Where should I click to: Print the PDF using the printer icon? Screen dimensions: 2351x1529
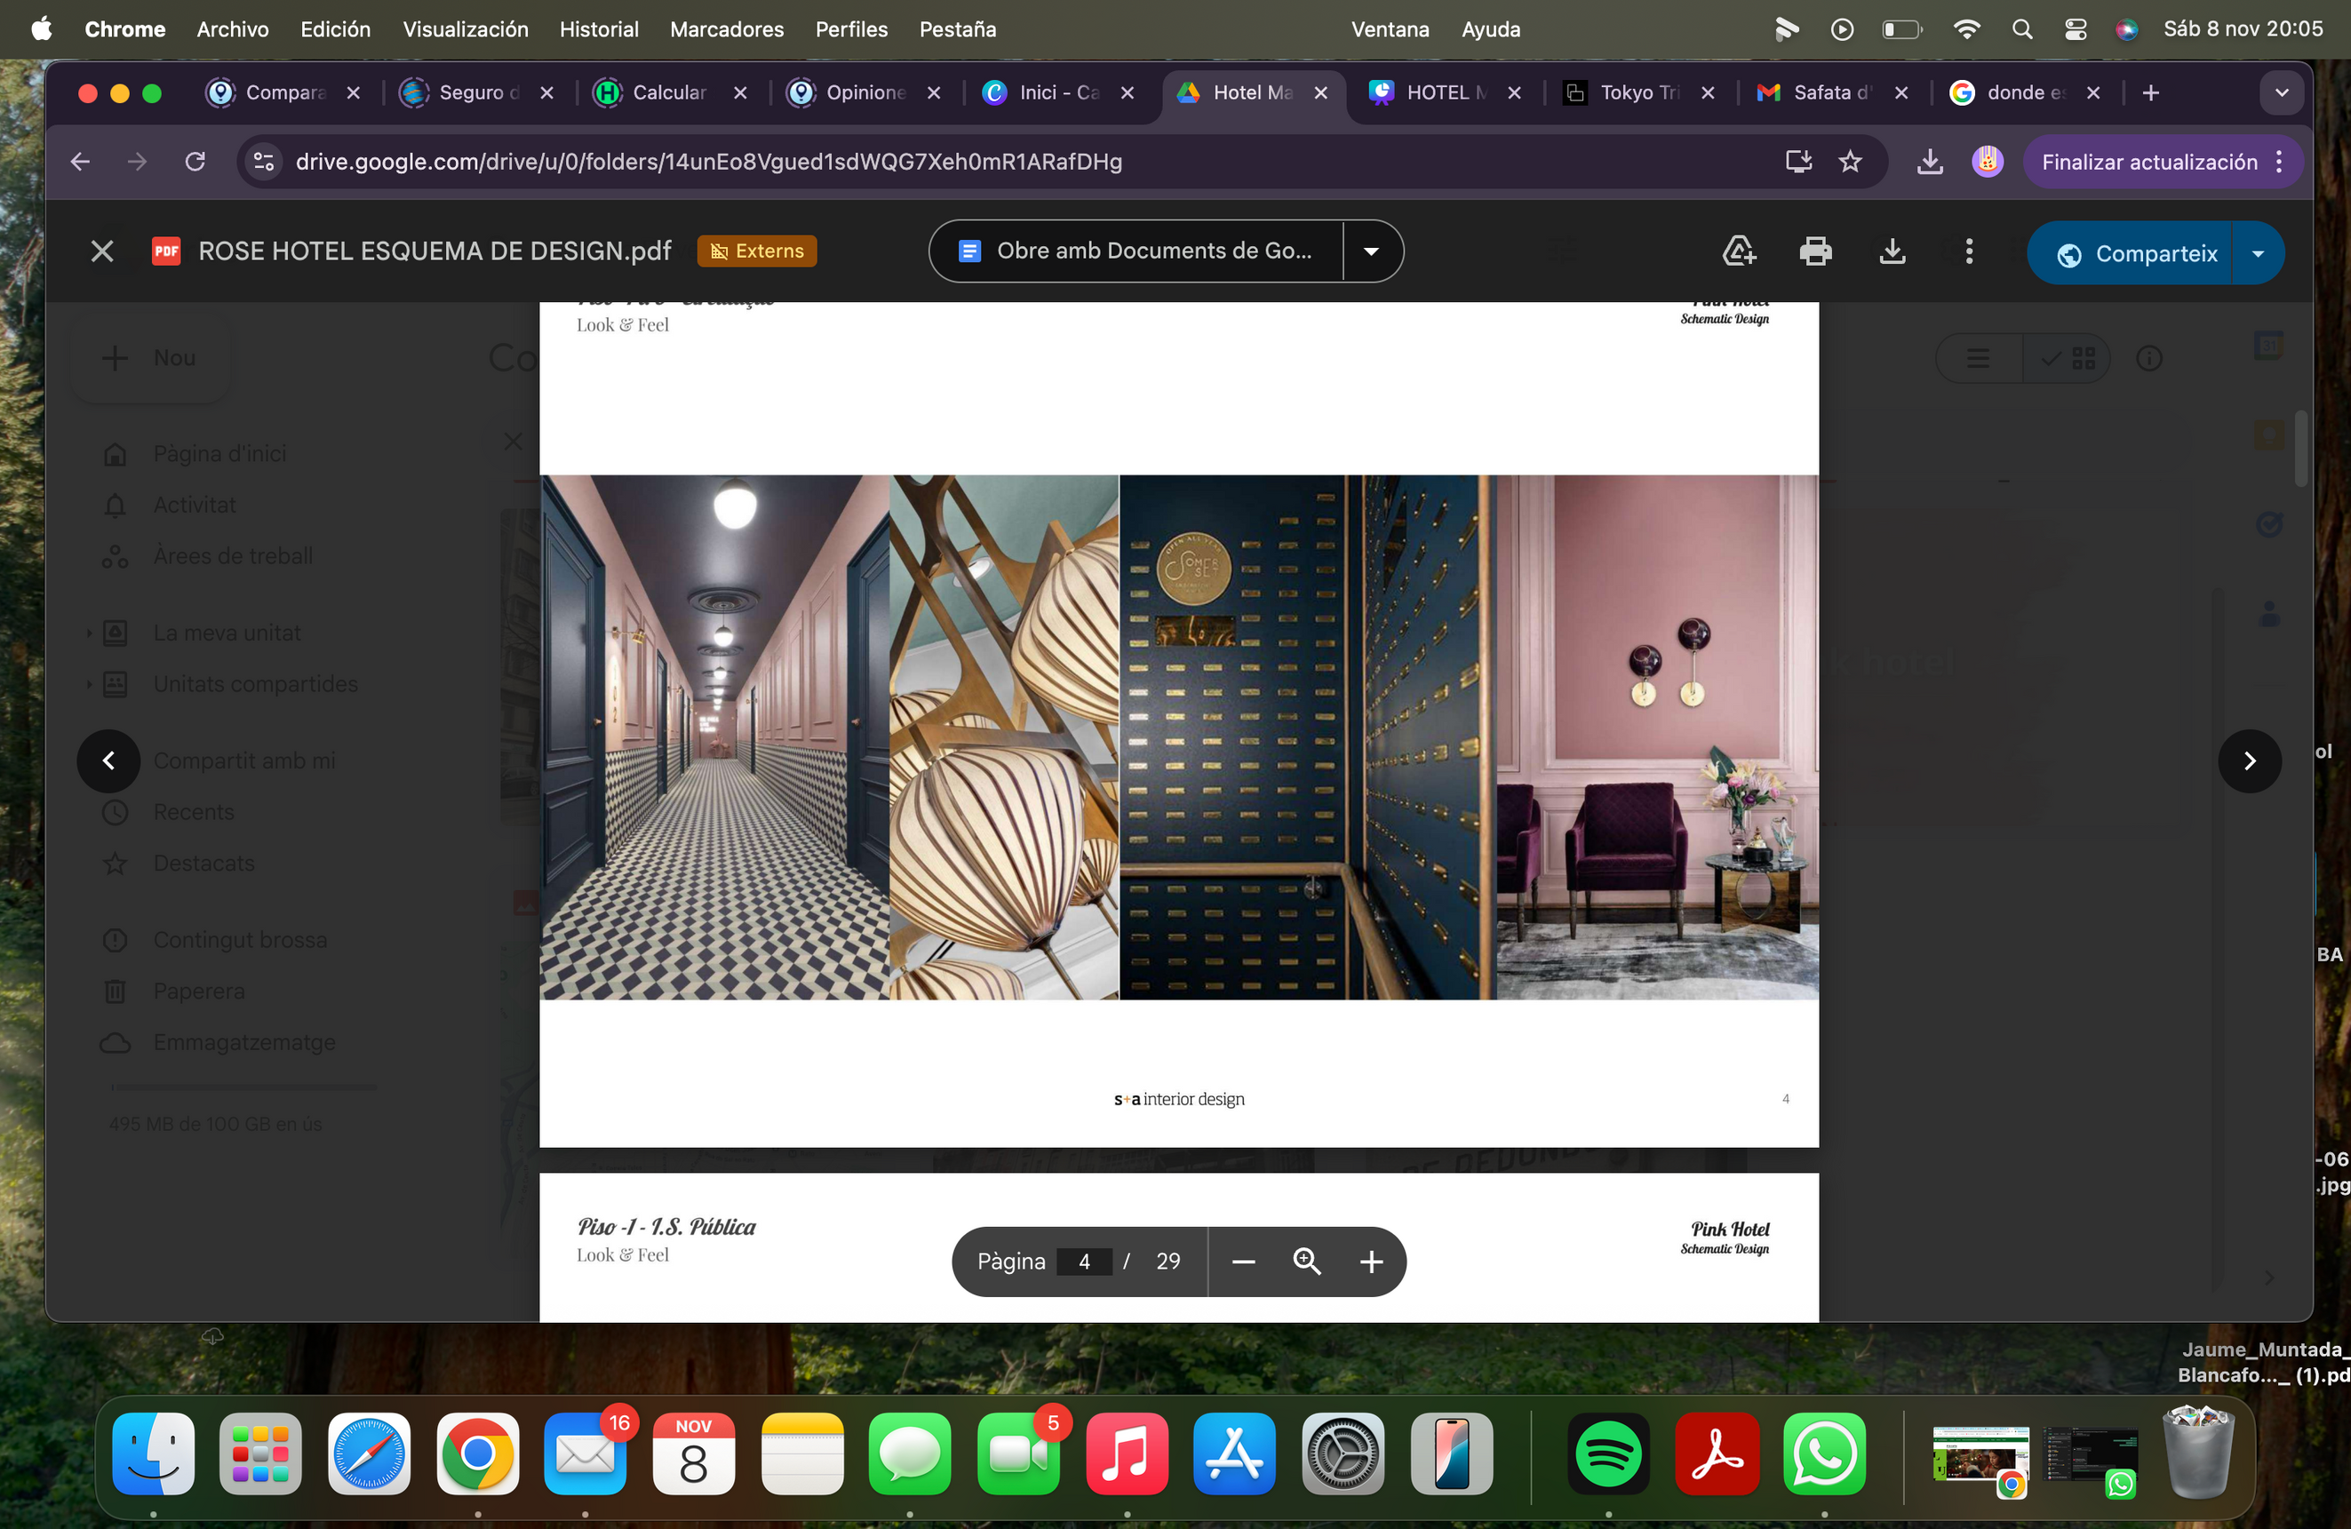(x=1814, y=251)
